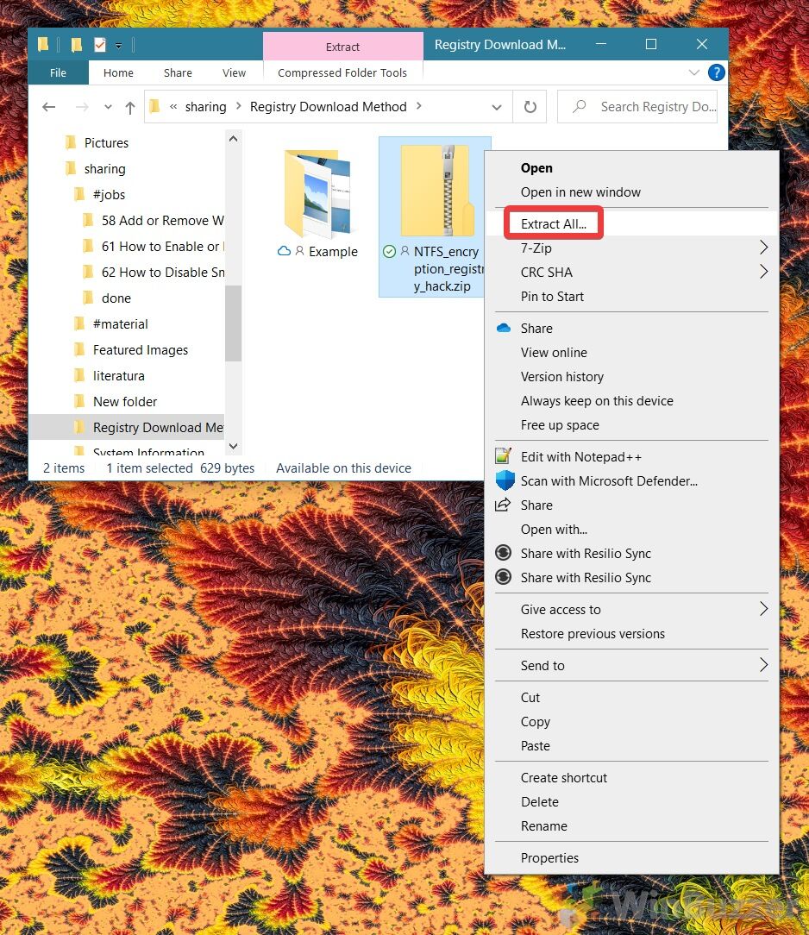Viewport: 809px width, 935px height.
Task: Click the sharing breadcrumb in address bar
Action: [x=205, y=107]
